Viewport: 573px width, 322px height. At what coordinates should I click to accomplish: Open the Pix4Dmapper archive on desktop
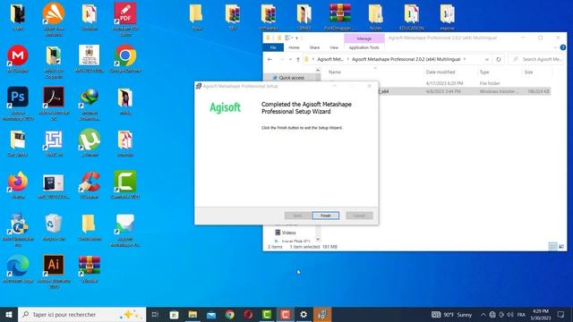tap(340, 17)
